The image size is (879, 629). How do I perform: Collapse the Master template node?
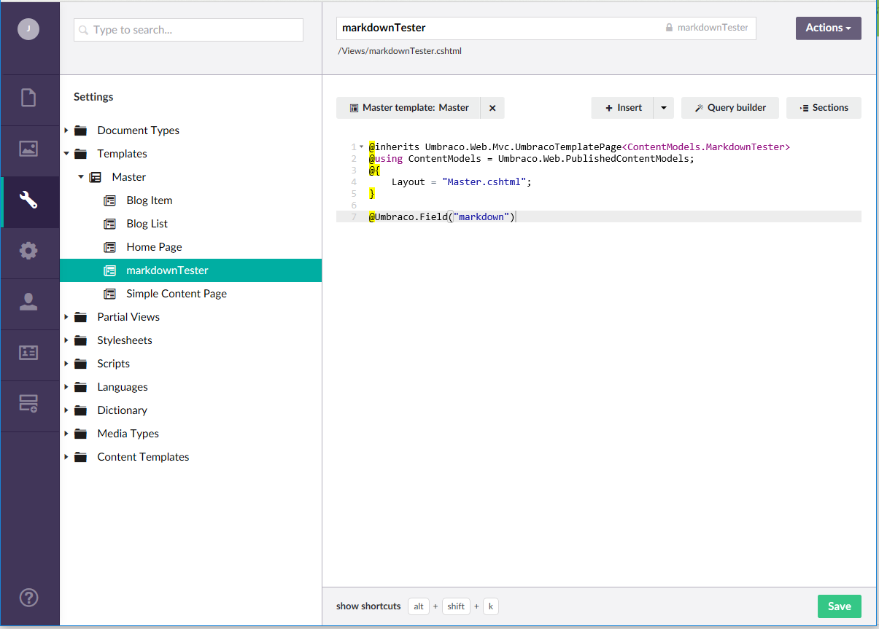[81, 177]
